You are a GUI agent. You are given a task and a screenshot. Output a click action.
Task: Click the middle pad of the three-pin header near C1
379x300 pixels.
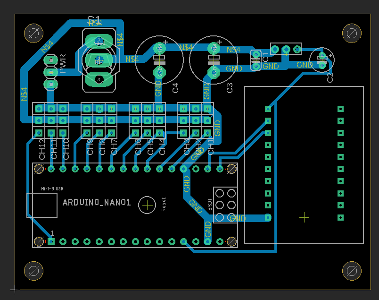tap(286, 50)
